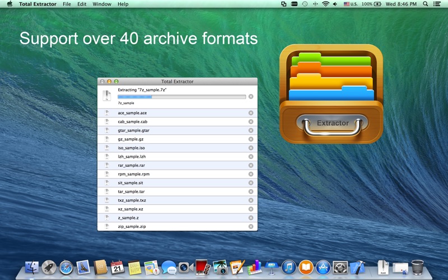This screenshot has height=280, width=448.
Task: Click the Wed 8:46 PM clock
Action: [401, 4]
